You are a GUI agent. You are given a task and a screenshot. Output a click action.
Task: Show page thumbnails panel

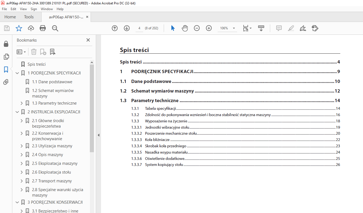tap(6, 57)
